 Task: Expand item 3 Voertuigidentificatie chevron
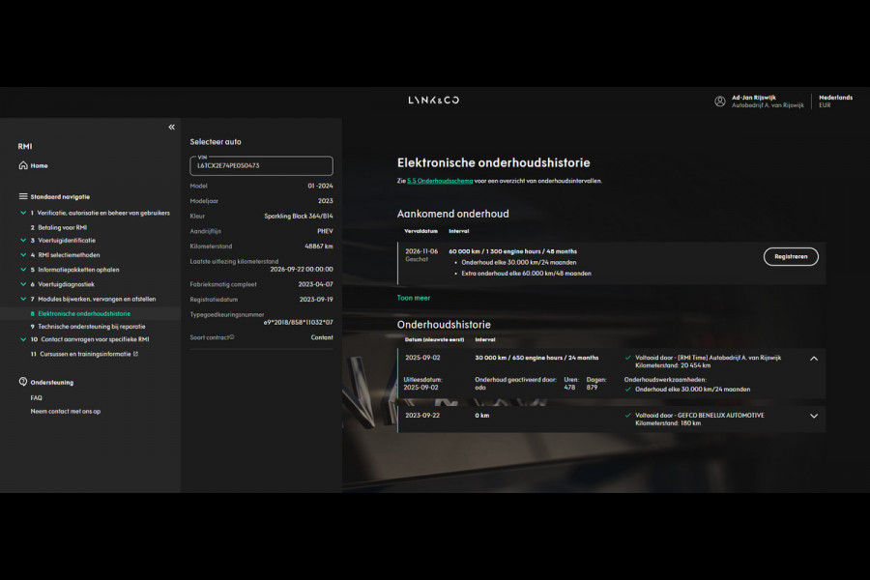click(x=23, y=241)
